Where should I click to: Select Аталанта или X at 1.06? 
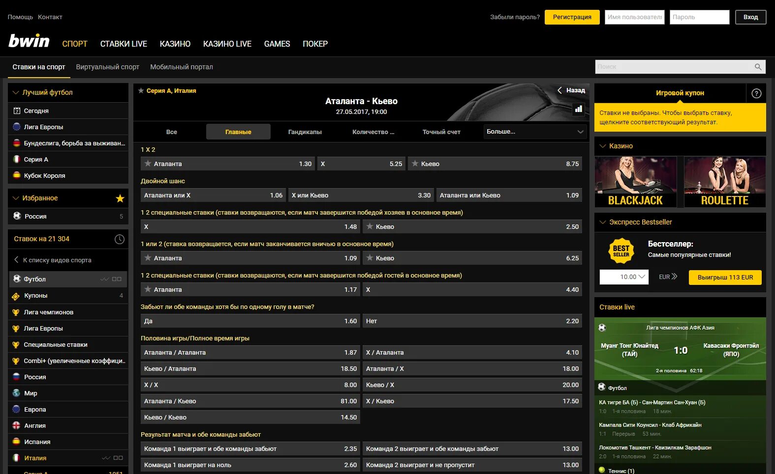point(213,195)
